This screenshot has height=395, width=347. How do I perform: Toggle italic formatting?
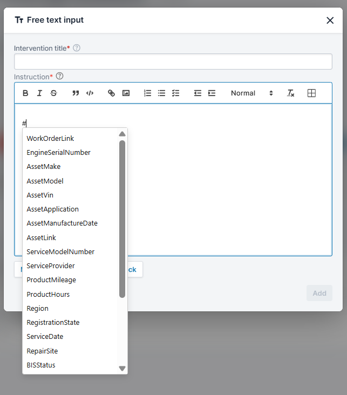tap(39, 93)
